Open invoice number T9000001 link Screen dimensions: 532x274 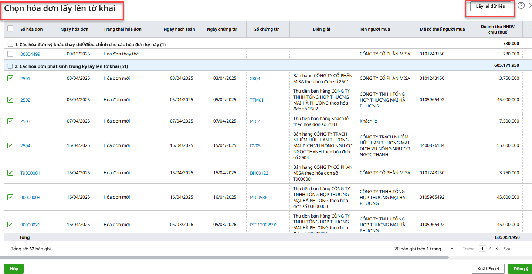(30, 173)
